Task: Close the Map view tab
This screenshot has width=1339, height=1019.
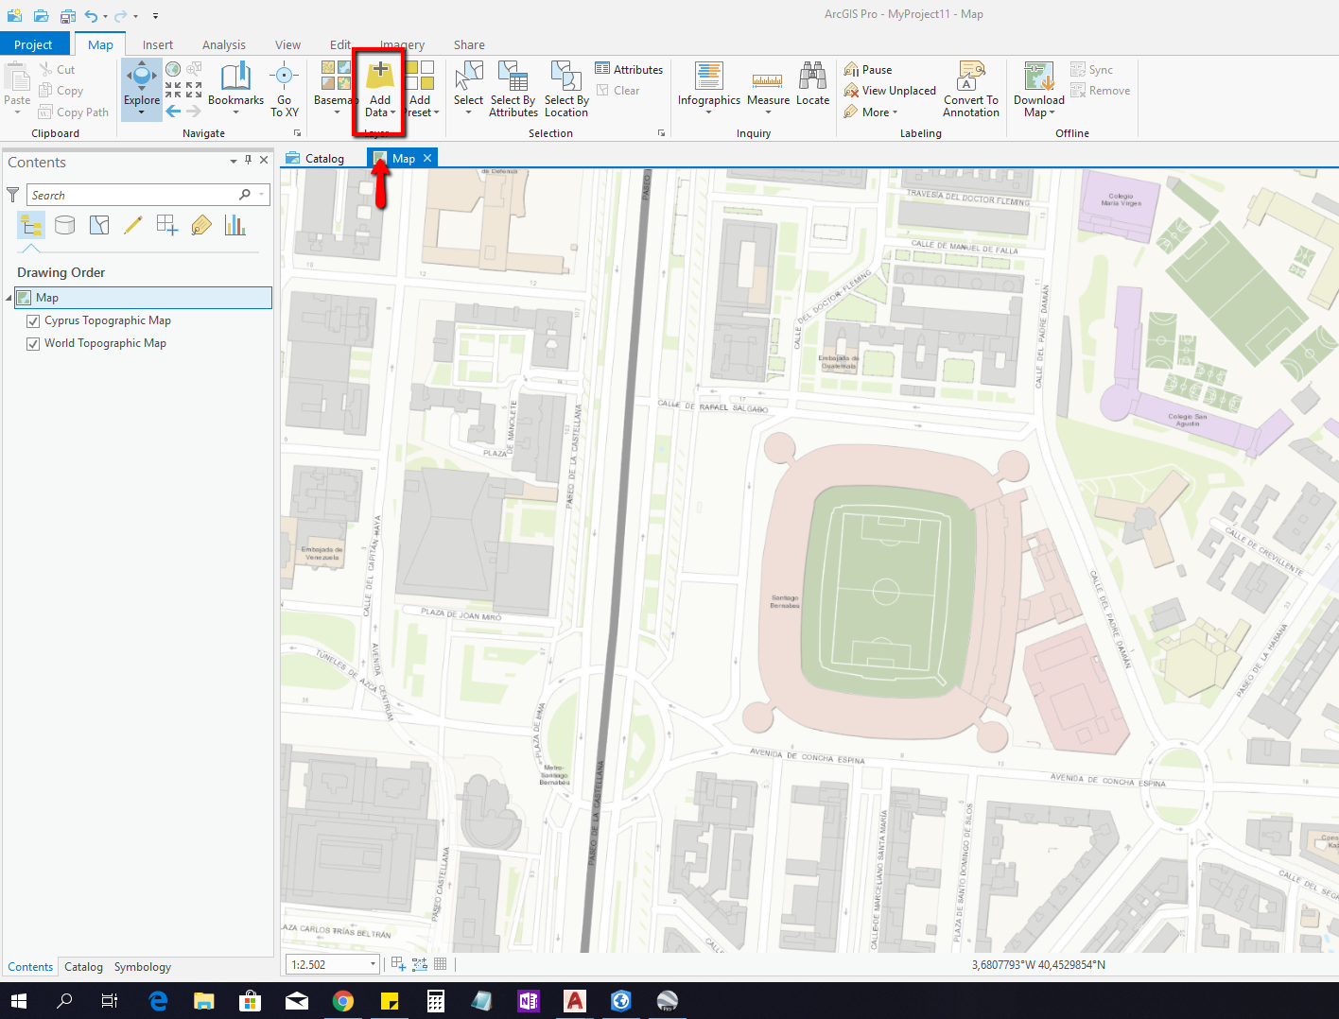Action: pyautogui.click(x=427, y=158)
